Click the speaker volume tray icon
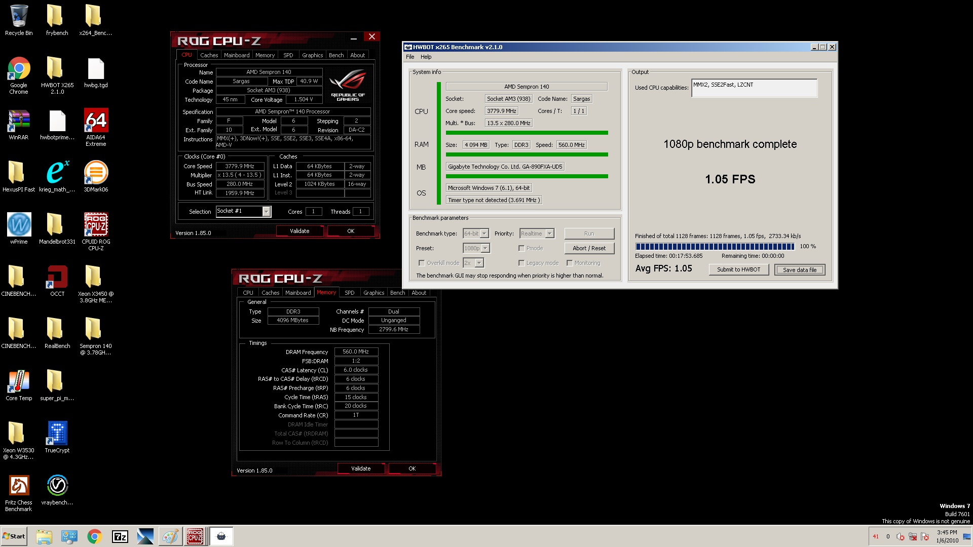 coord(900,536)
